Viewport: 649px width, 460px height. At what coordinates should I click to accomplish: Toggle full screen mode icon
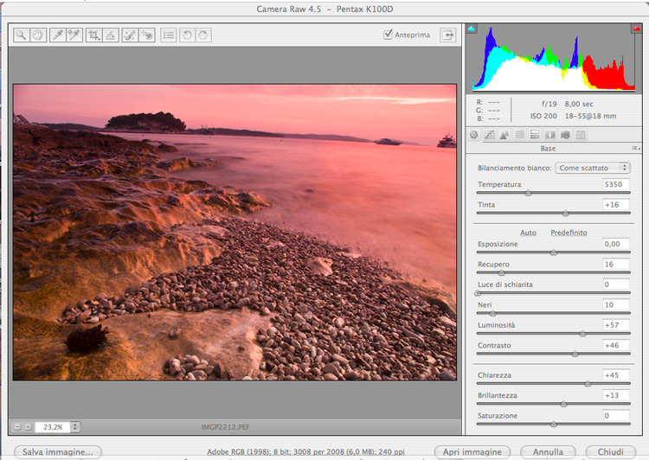(448, 35)
